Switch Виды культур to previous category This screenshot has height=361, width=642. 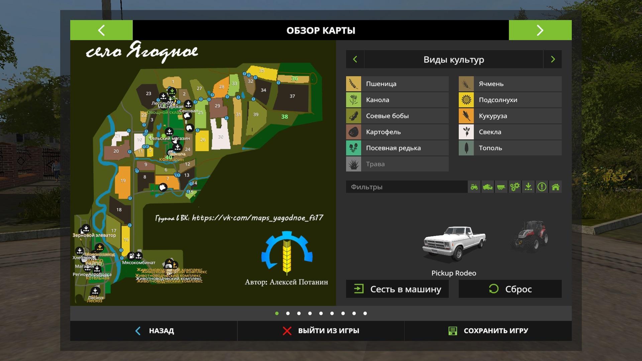pyautogui.click(x=355, y=59)
